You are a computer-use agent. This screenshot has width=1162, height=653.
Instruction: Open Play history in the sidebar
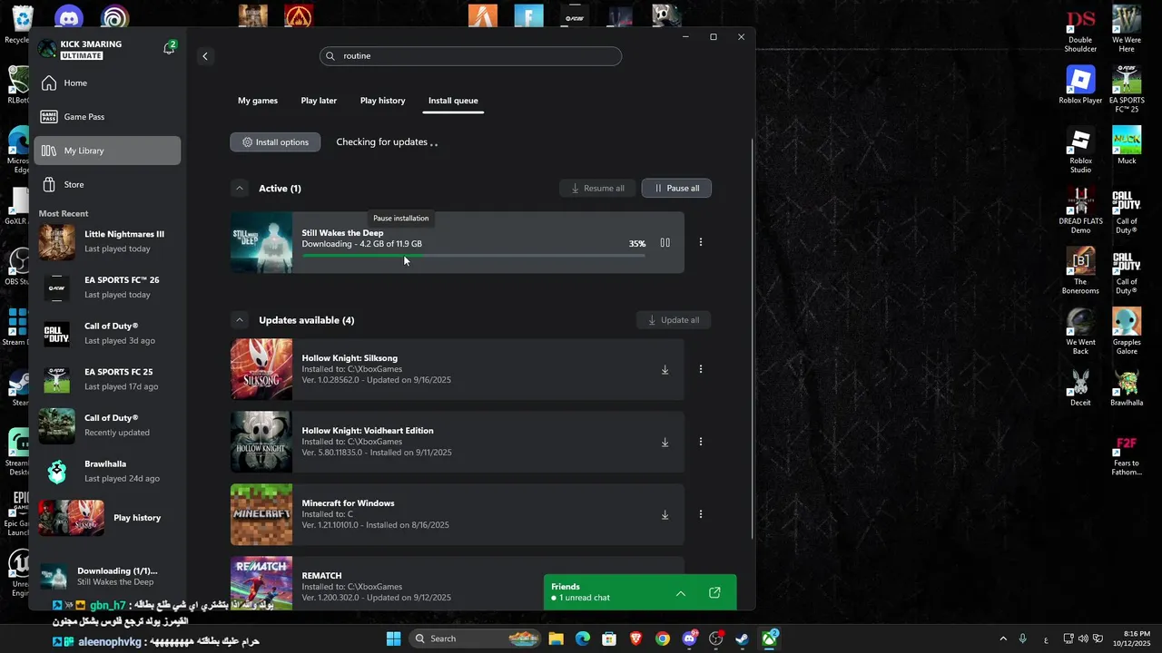click(107, 518)
